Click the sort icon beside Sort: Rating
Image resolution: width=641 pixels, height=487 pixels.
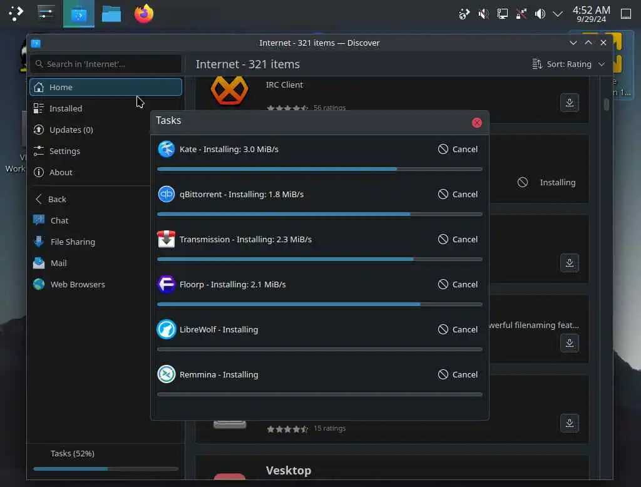click(x=536, y=64)
